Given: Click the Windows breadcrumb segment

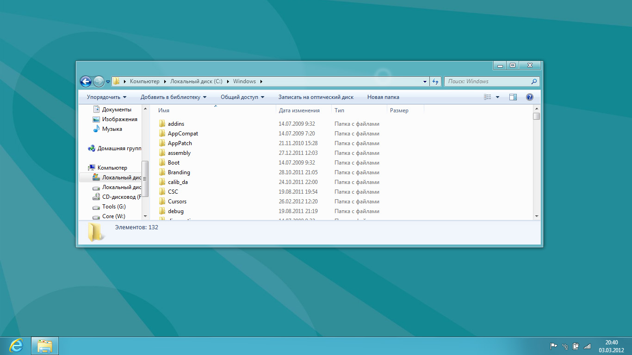Looking at the screenshot, I should click(244, 81).
